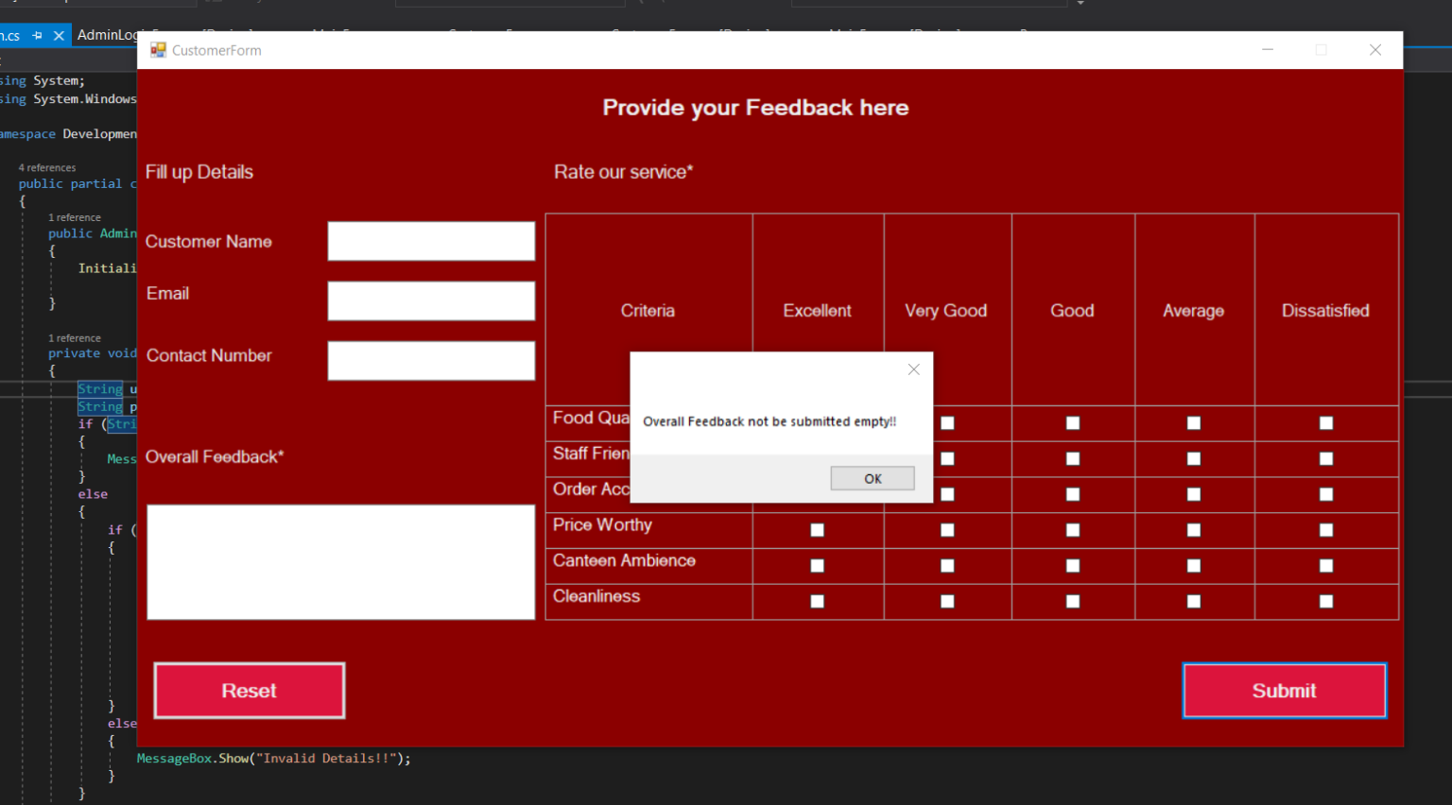Focus the Customer Name text field
Image resolution: width=1452 pixels, height=805 pixels.
pos(431,242)
